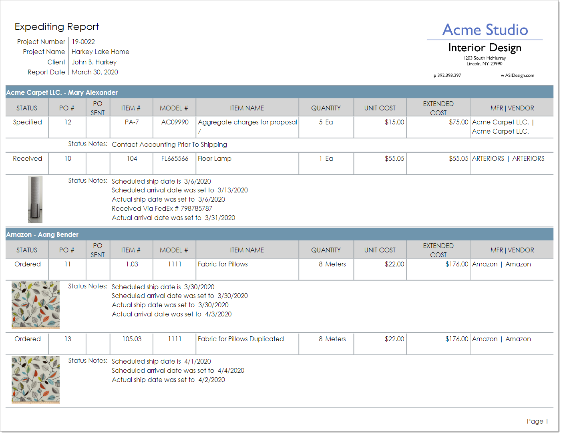Select 'Scheduled arrival date was set to 4/4/2020'
The height and width of the screenshot is (434, 561).
click(178, 371)
